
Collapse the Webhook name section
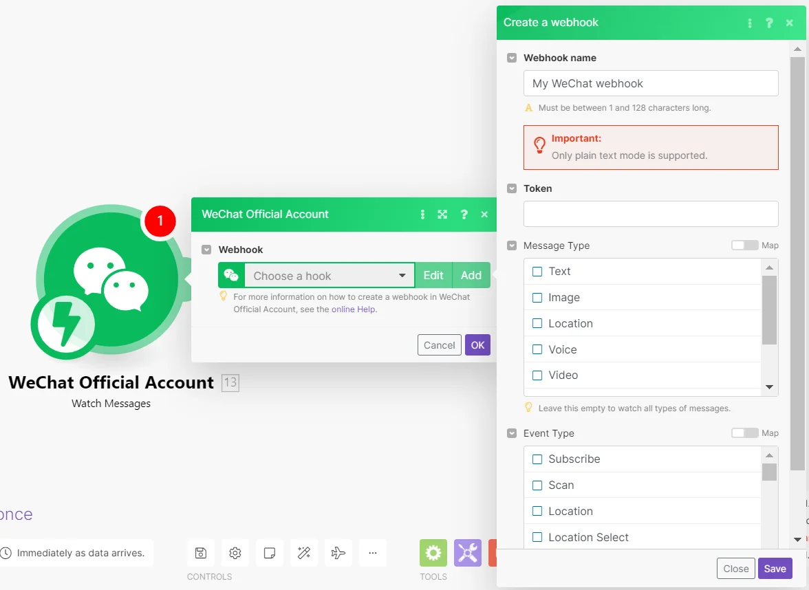(x=512, y=58)
